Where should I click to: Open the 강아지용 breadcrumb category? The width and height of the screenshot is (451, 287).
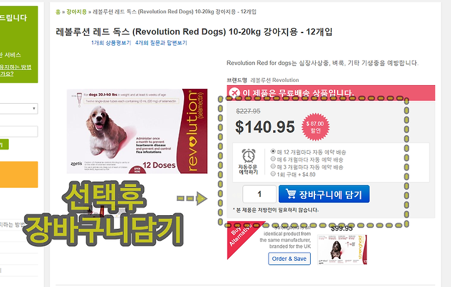click(x=76, y=12)
